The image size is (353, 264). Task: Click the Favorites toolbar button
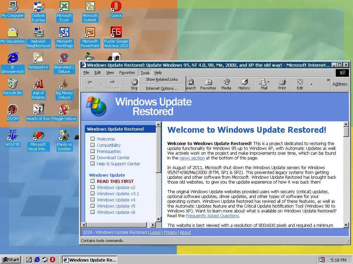click(208, 85)
